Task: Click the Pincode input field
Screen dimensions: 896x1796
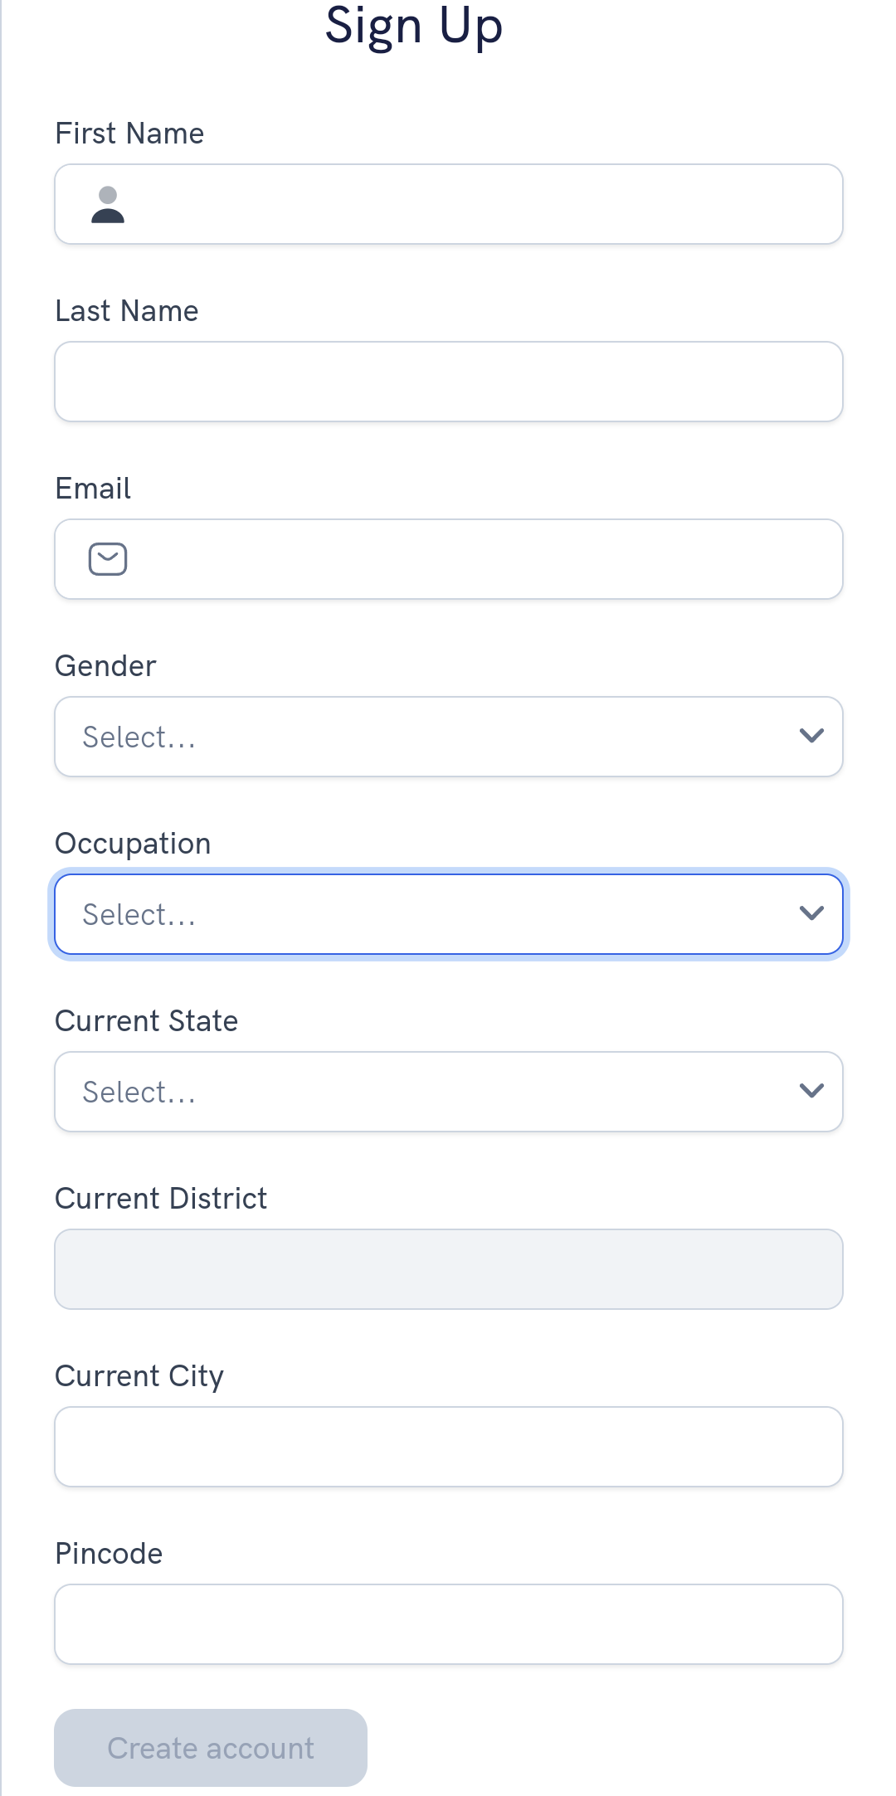Action: 448,1624
